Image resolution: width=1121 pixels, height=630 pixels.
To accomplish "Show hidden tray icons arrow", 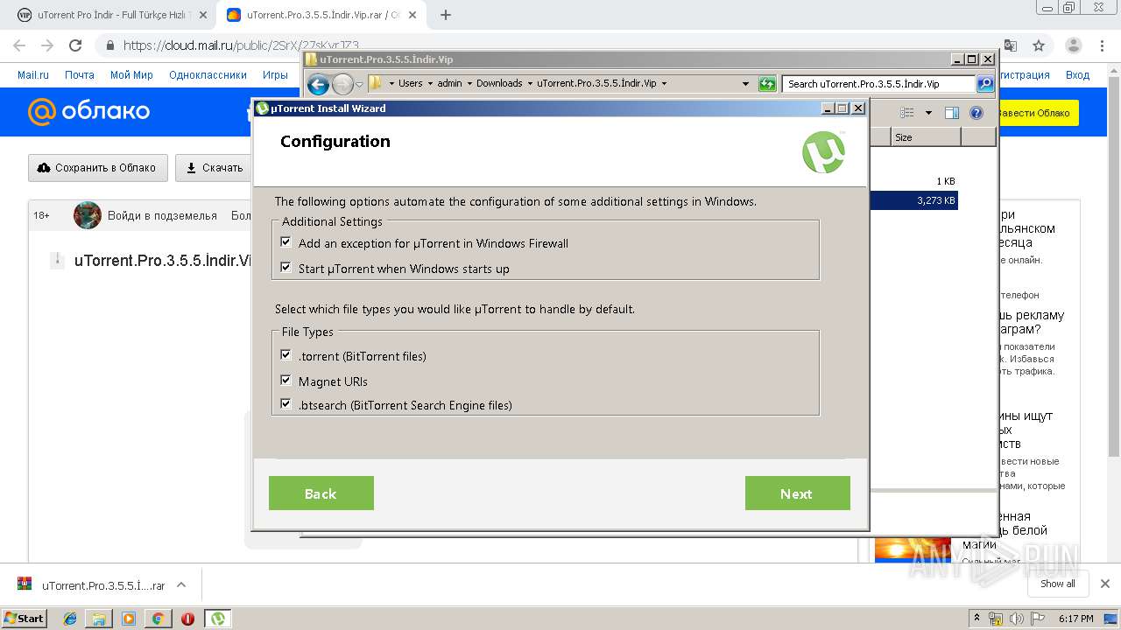I will [x=977, y=619].
